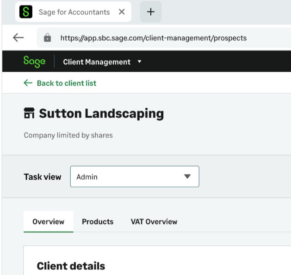Select the Sage for Accountants browser tab title
The height and width of the screenshot is (275, 291).
pyautogui.click(x=74, y=12)
